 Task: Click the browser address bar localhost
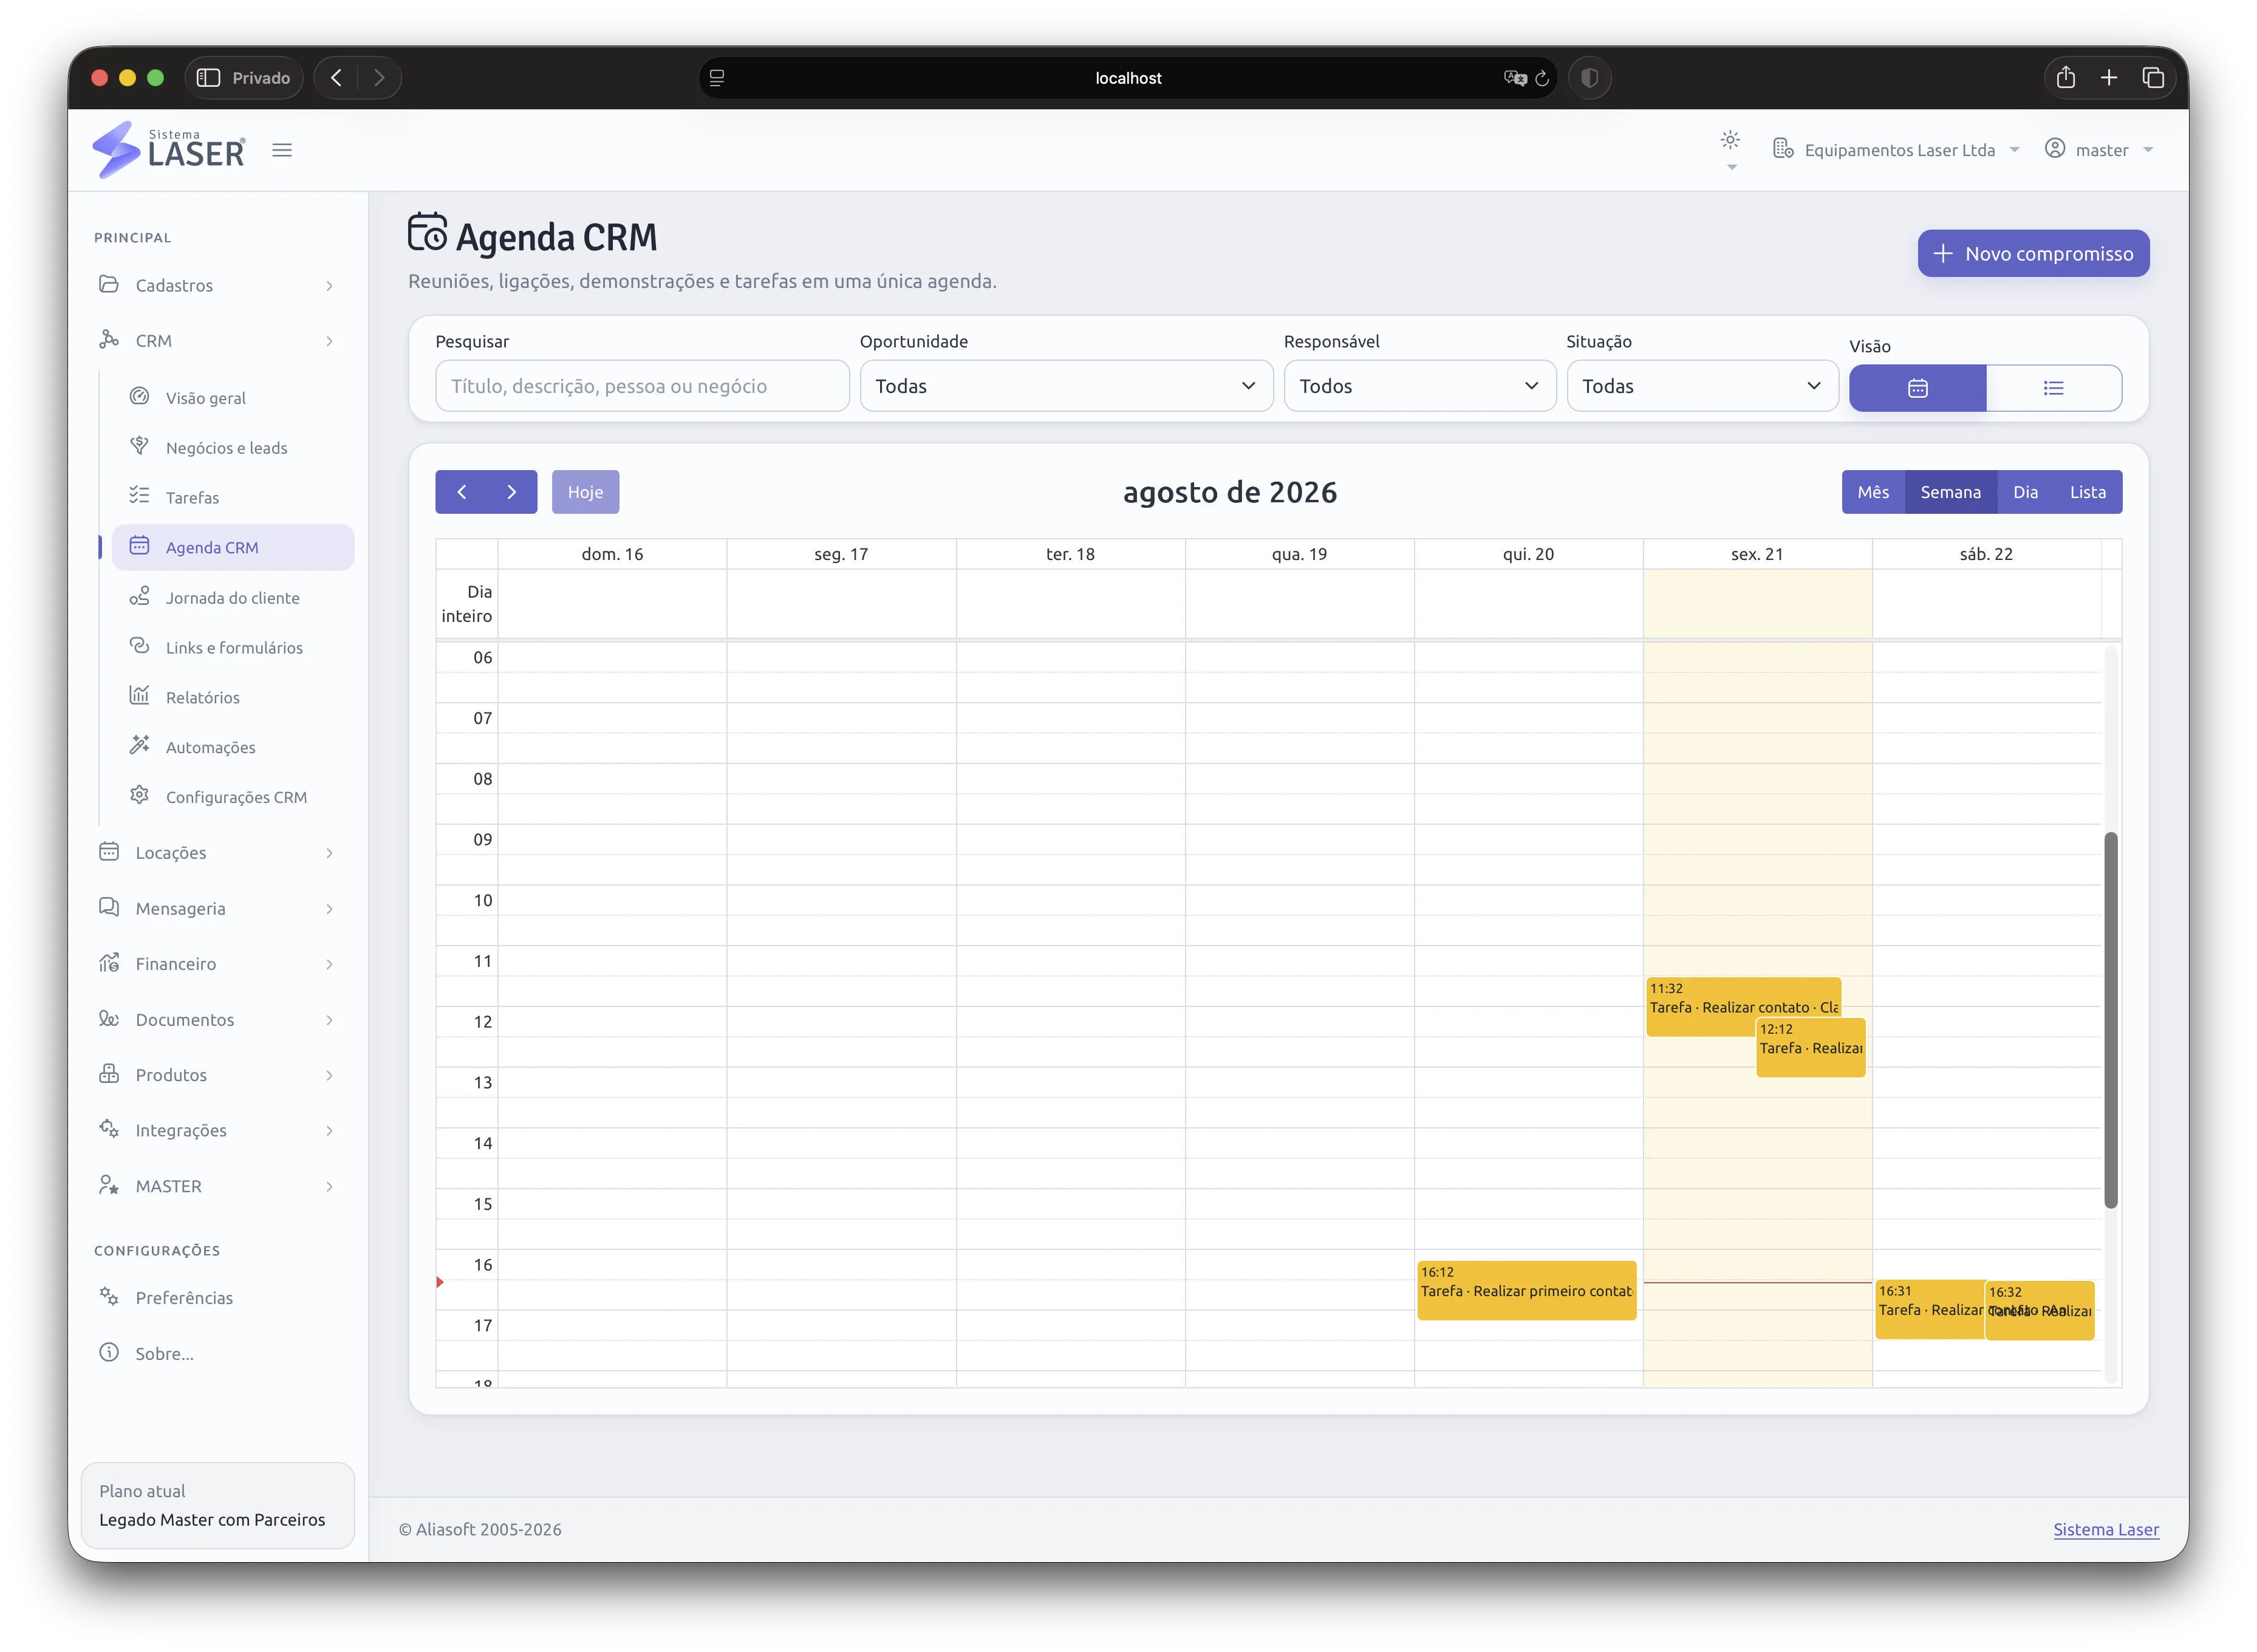pyautogui.click(x=1128, y=78)
